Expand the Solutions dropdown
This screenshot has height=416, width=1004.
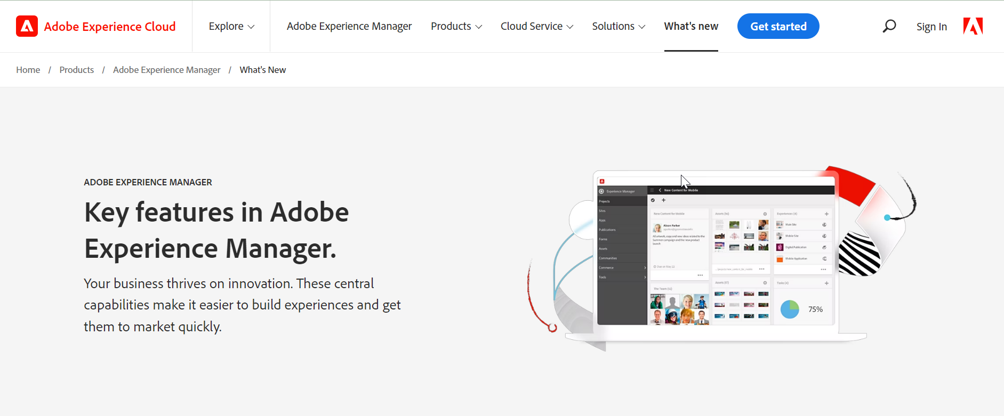click(619, 26)
